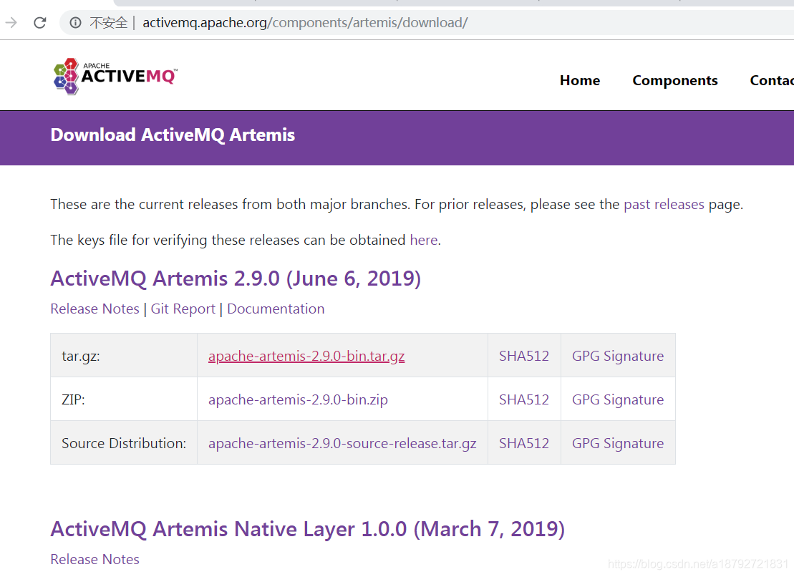The image size is (794, 577).
Task: Open the Home menu item
Action: [580, 80]
